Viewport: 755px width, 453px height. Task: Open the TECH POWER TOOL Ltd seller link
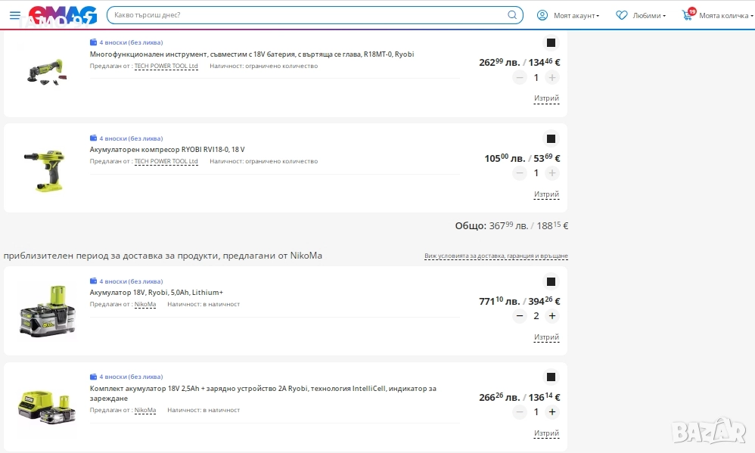point(166,161)
